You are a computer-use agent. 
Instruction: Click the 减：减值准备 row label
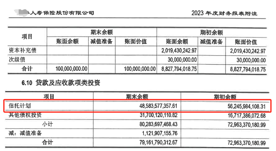(25, 133)
